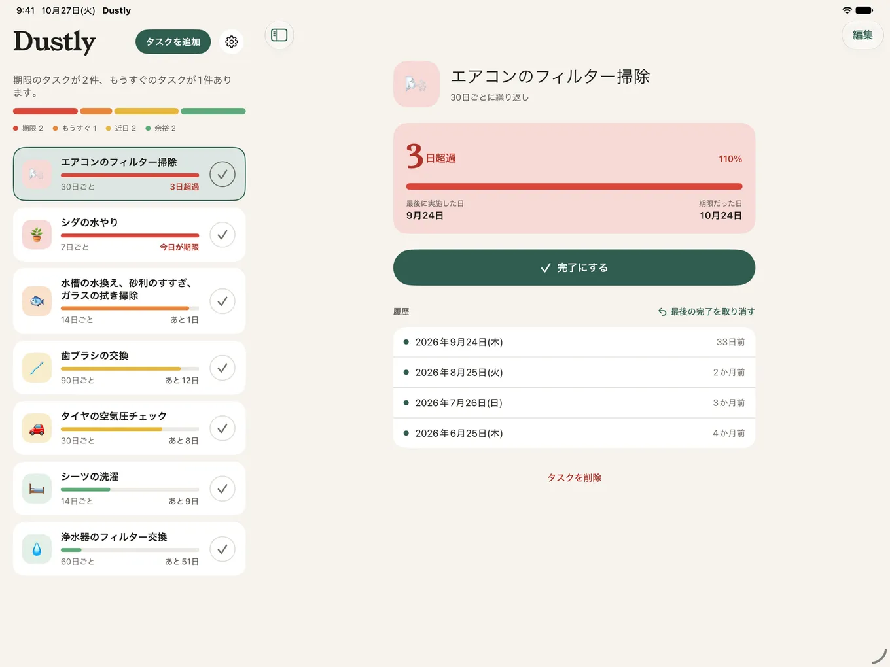The width and height of the screenshot is (890, 667).
Task: Click the 完了にする button
Action: [574, 267]
